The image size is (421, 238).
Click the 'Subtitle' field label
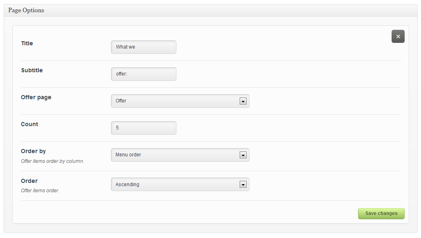[32, 70]
